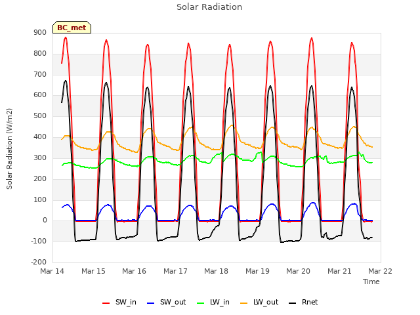Click the Mar 20 x-axis label
Image resolution: width=420 pixels, height=315 pixels.
(x=298, y=271)
